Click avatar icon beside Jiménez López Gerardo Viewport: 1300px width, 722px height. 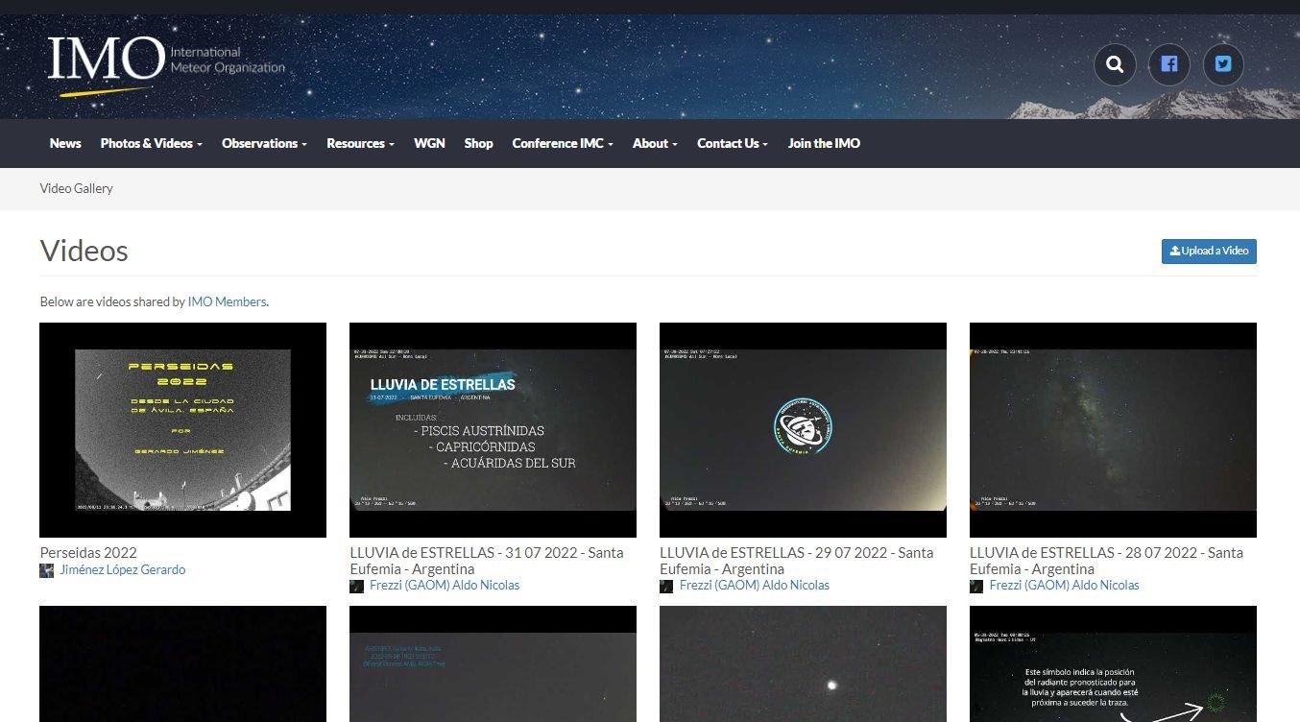pos(46,570)
